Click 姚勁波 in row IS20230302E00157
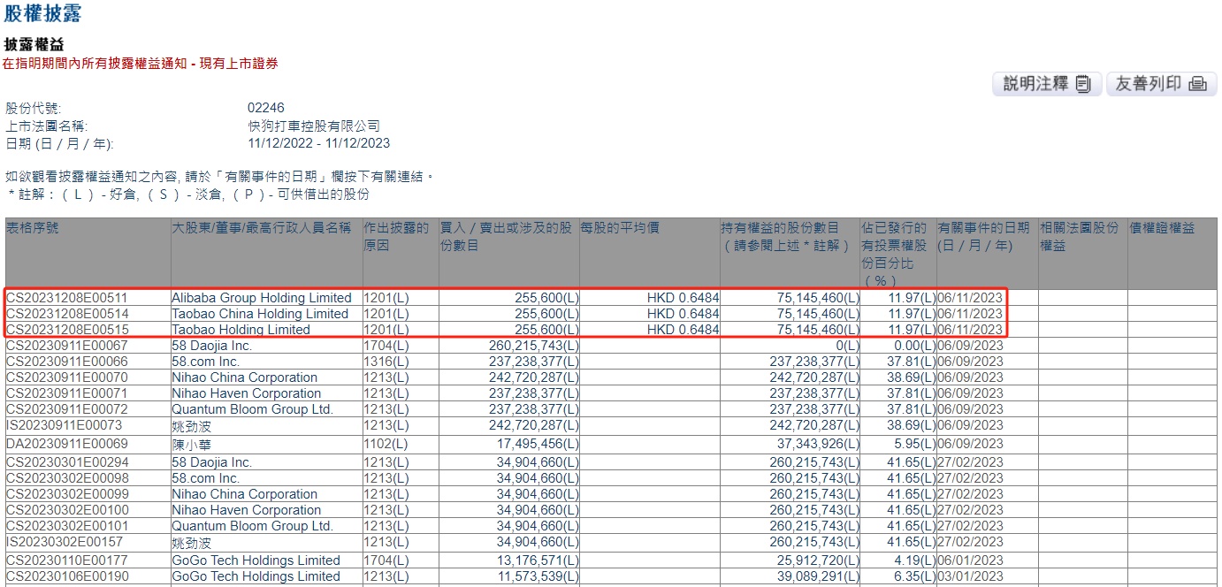1222x587 pixels. [x=192, y=542]
